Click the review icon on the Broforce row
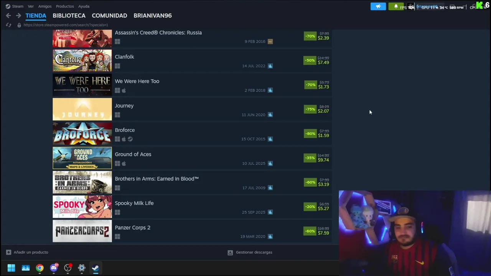The height and width of the screenshot is (276, 491). click(270, 139)
